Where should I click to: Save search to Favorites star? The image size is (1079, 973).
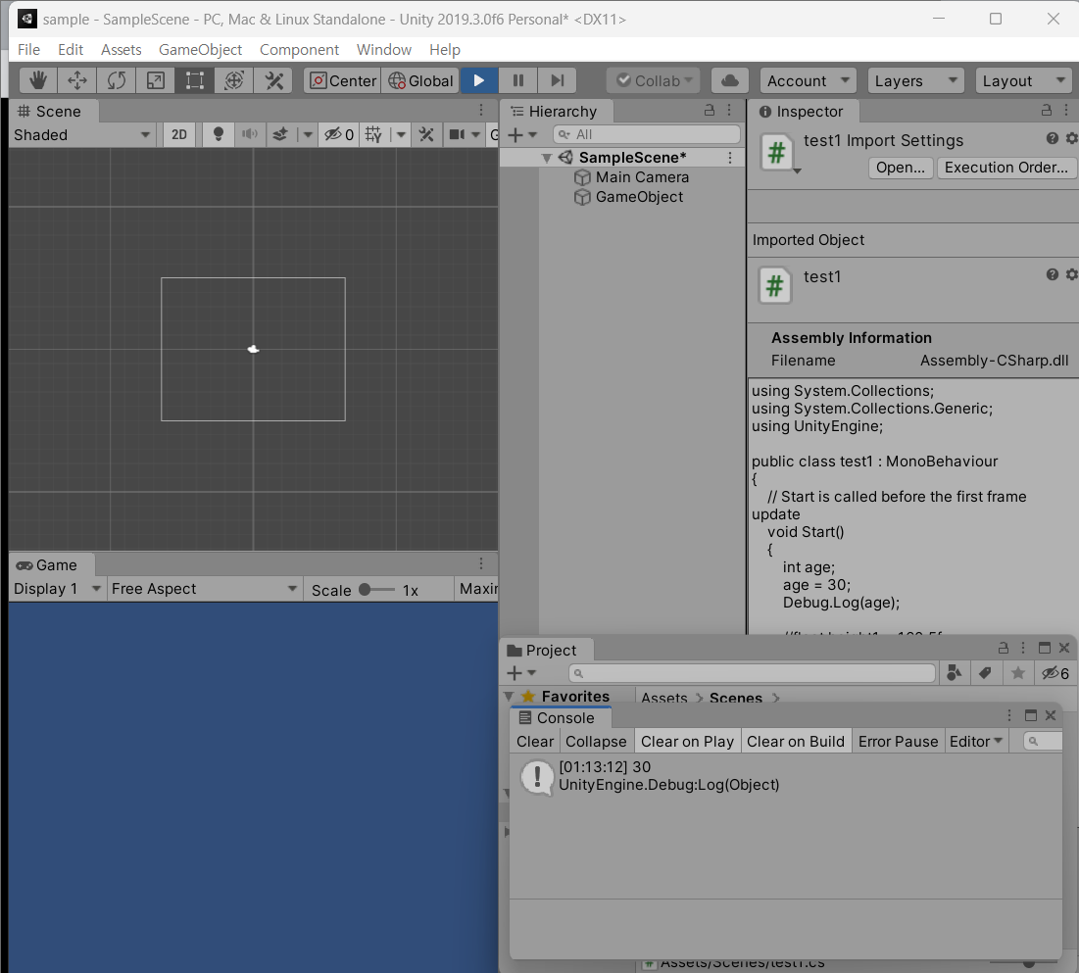[x=1018, y=673]
